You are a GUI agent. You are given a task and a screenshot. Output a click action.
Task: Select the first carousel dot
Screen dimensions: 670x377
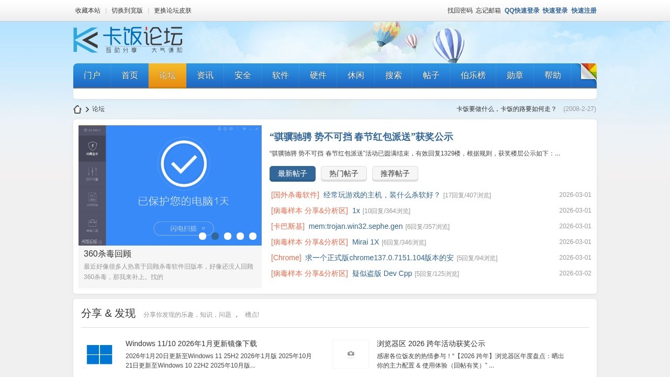203,236
